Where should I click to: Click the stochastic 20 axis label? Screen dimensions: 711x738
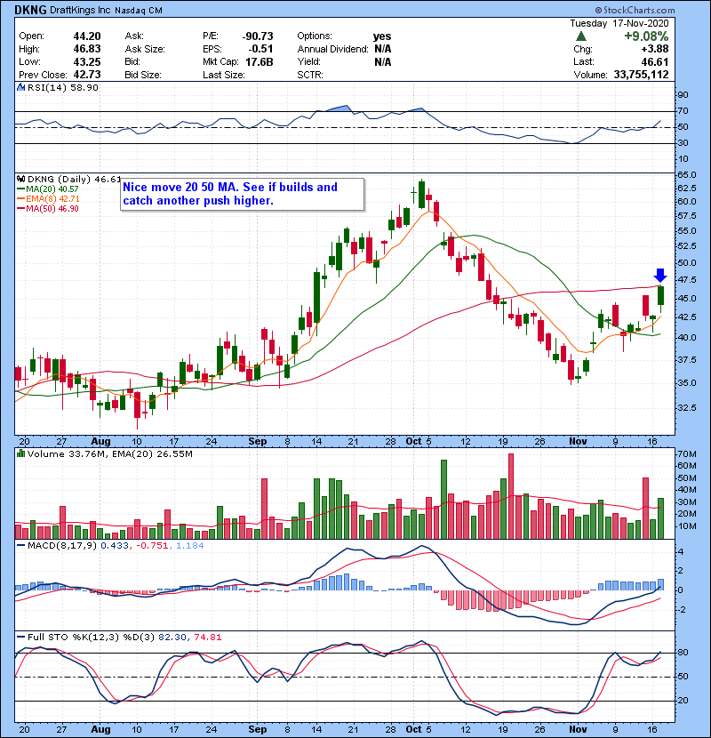[x=683, y=701]
